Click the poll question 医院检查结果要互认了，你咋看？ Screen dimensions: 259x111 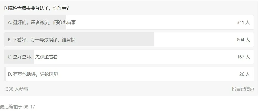pos(36,8)
